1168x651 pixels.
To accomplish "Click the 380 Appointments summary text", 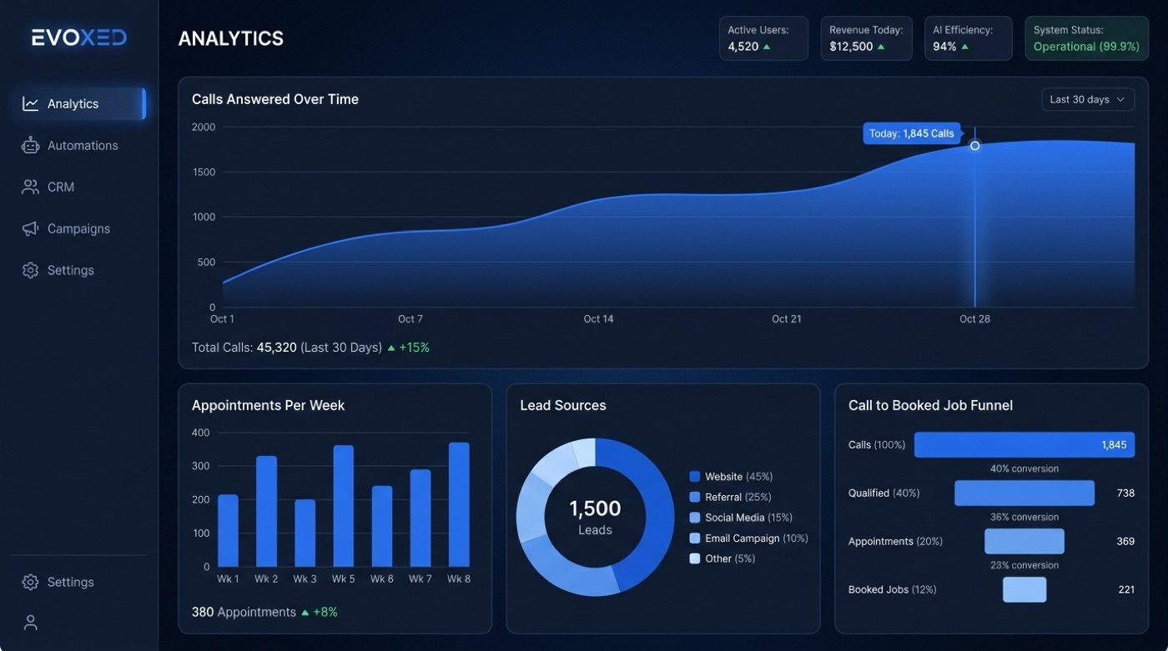I will pos(244,613).
